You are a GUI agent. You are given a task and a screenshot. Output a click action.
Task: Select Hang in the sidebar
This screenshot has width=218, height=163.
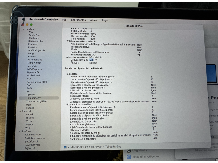31,54
